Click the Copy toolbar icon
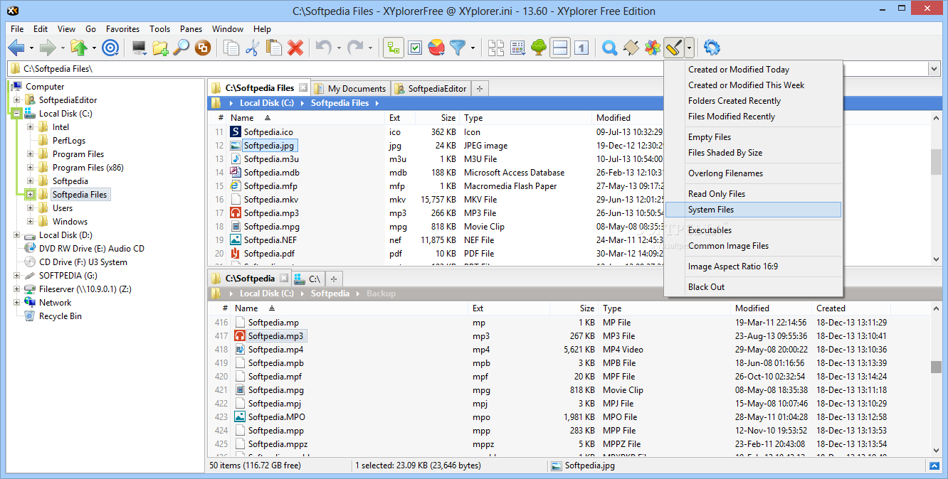This screenshot has height=479, width=948. 231,48
